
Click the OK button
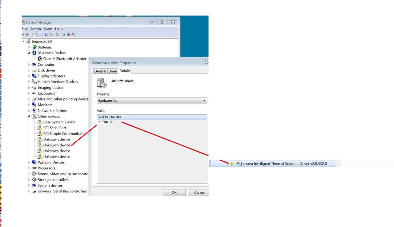coord(174,192)
